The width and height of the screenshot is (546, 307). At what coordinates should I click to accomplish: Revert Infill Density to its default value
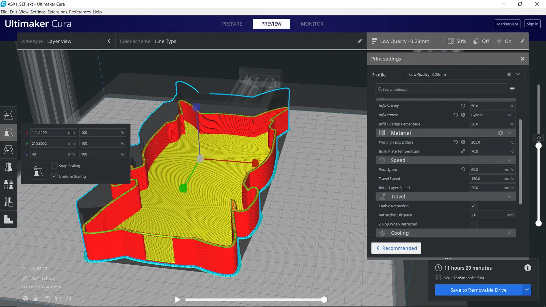[463, 106]
